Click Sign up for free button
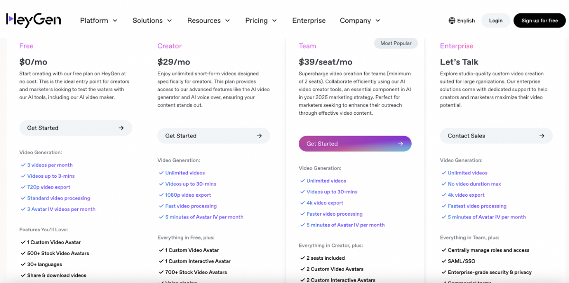 point(539,20)
